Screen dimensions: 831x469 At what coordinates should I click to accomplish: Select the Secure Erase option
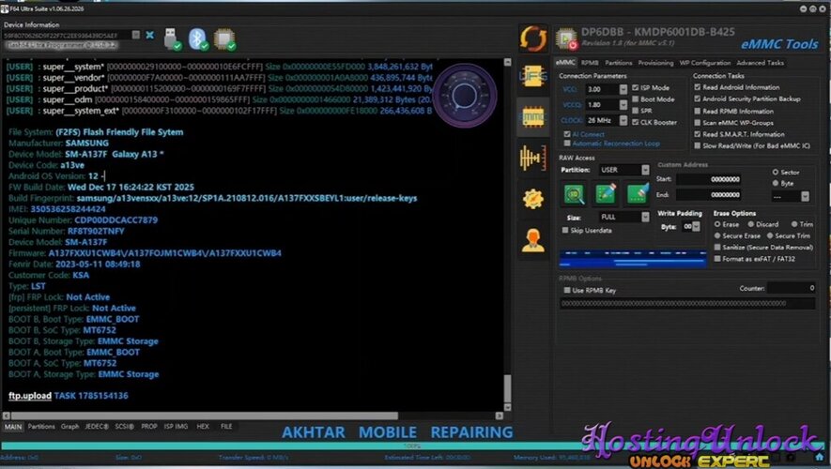[x=717, y=235]
